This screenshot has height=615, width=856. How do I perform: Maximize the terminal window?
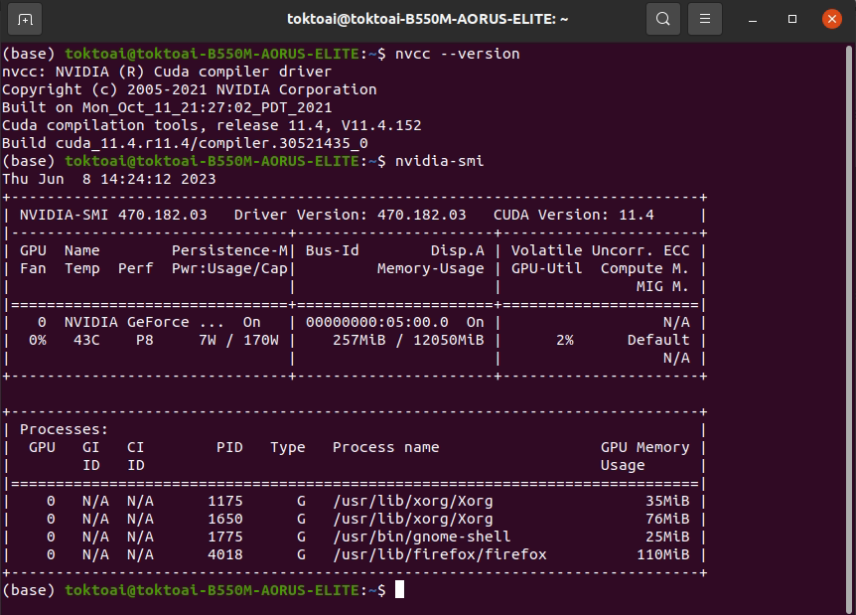click(791, 19)
